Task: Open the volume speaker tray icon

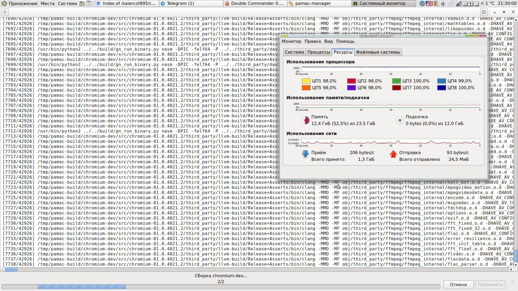Action: coord(442,4)
